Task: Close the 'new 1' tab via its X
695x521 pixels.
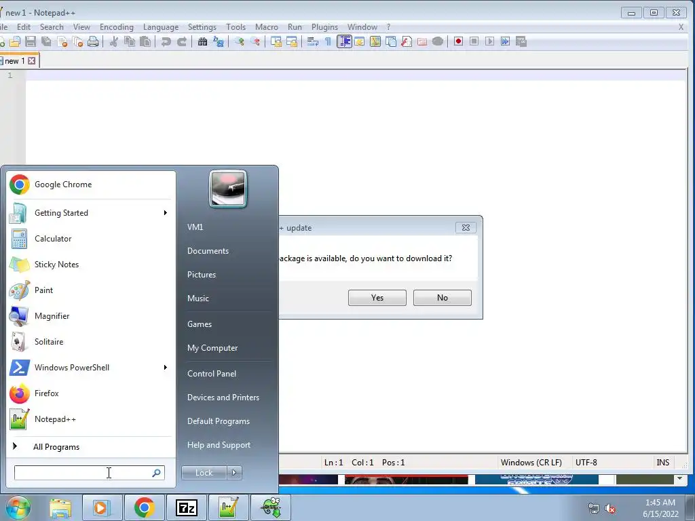Action: pos(31,60)
